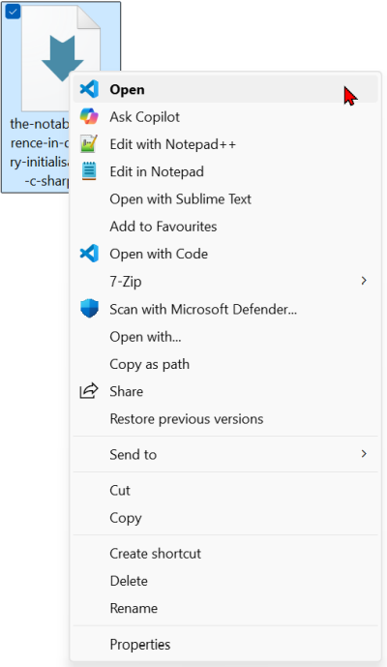Screen dimensions: 387x667
Task: Choose Cut from the context menu
Action: coord(225,490)
